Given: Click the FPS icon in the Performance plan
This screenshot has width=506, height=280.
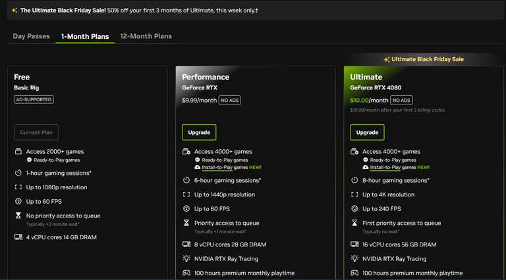Looking at the screenshot, I should (186, 208).
